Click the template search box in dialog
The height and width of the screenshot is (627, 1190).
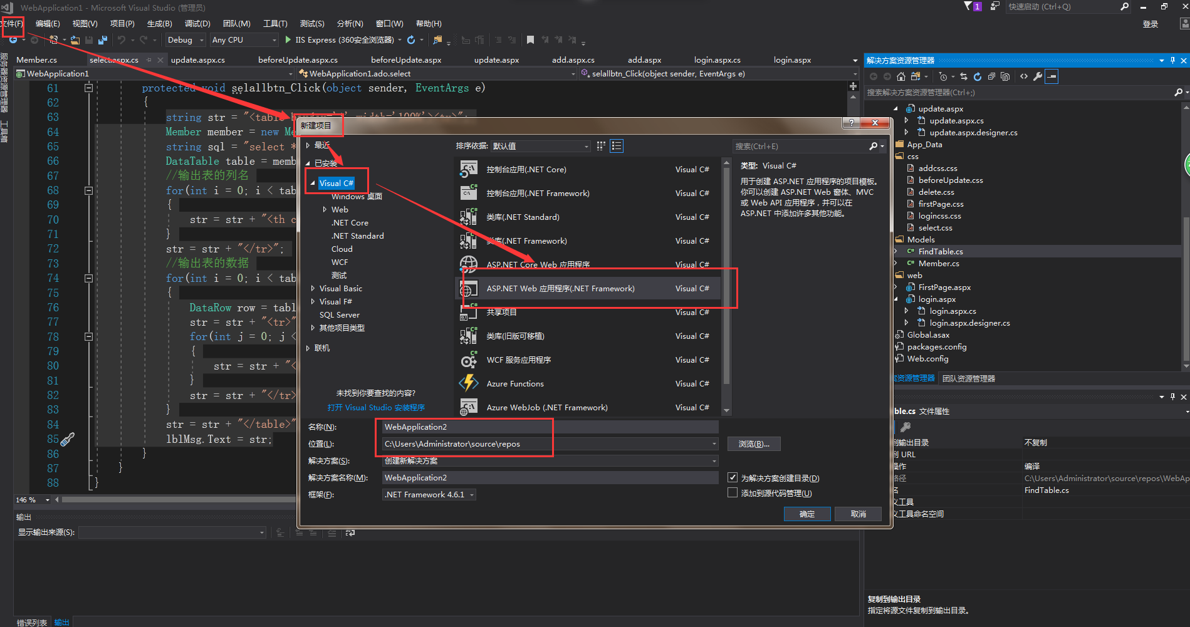[802, 146]
